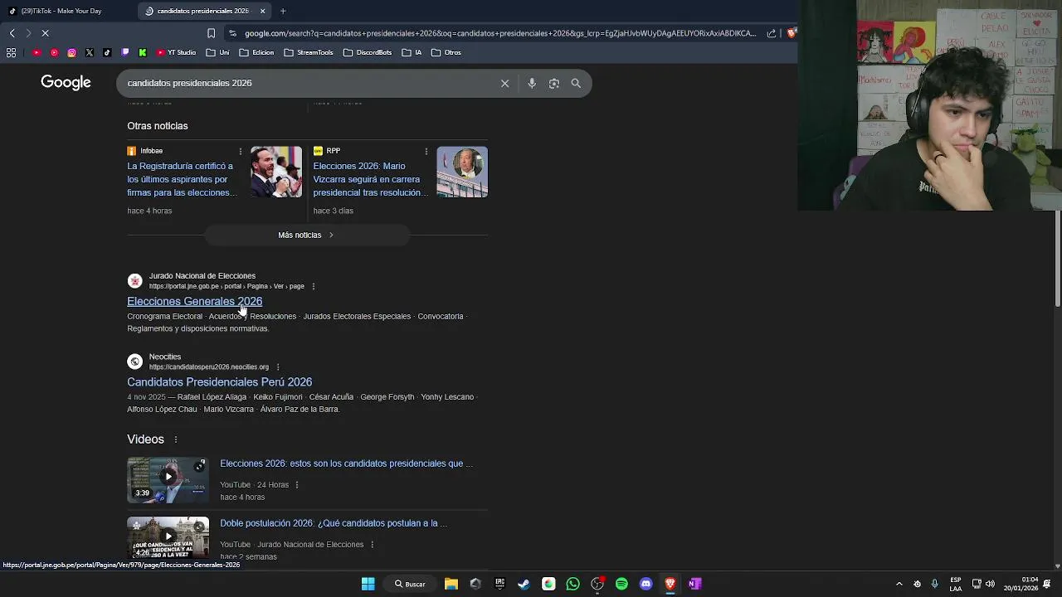The width and height of the screenshot is (1062, 597).
Task: Open File Explorer from the taskbar
Action: (x=451, y=584)
